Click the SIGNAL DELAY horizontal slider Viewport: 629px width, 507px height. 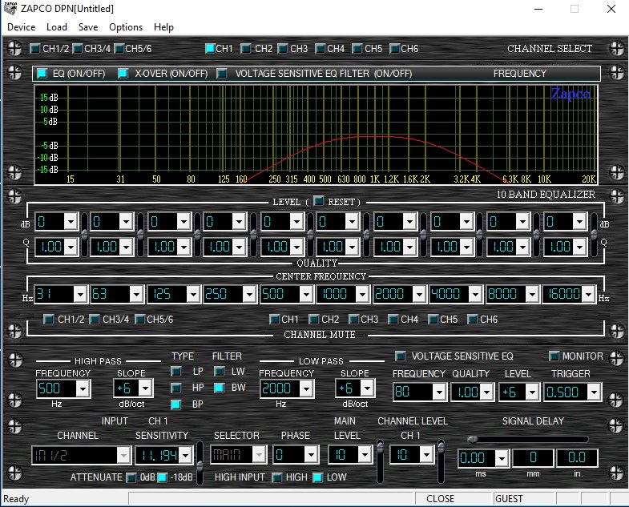(x=528, y=439)
